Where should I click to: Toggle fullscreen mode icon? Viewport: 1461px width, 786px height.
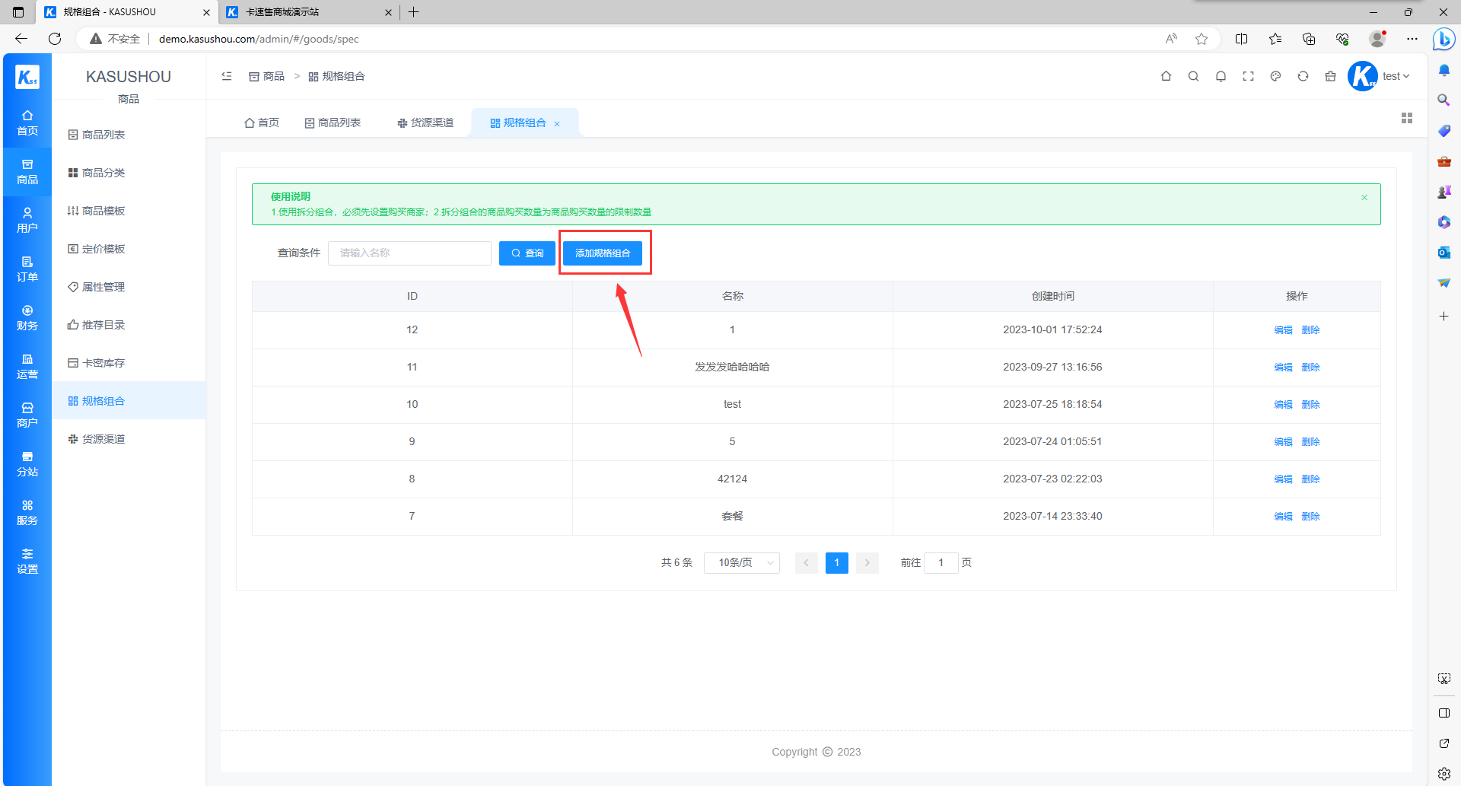(x=1248, y=76)
